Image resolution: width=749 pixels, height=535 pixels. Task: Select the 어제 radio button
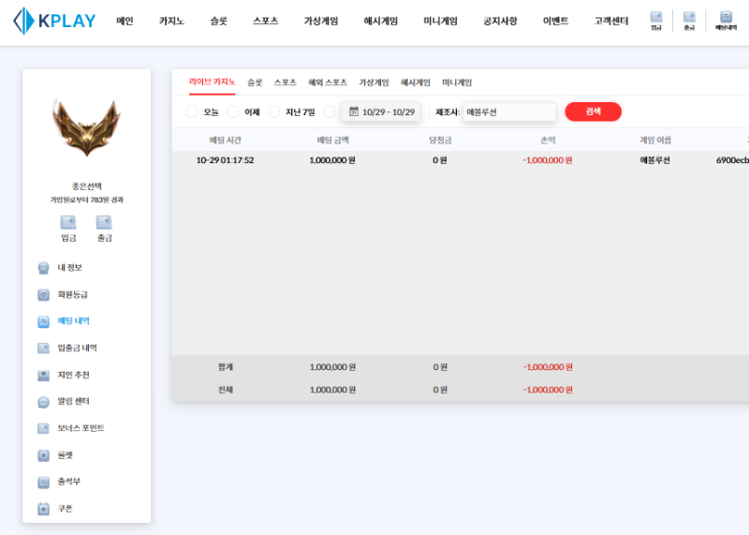coord(233,112)
